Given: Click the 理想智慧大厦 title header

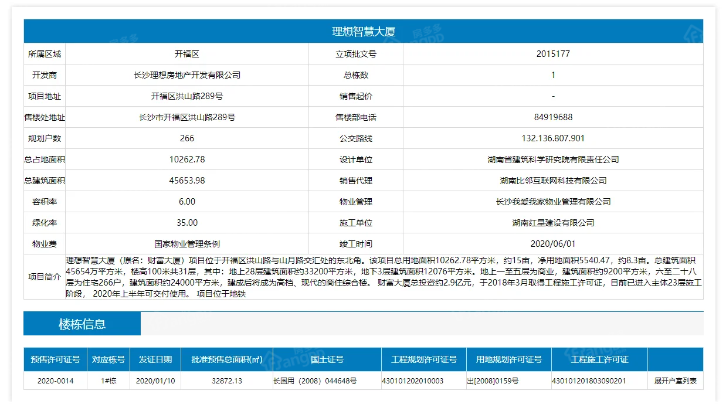Looking at the screenshot, I should click(x=364, y=32).
